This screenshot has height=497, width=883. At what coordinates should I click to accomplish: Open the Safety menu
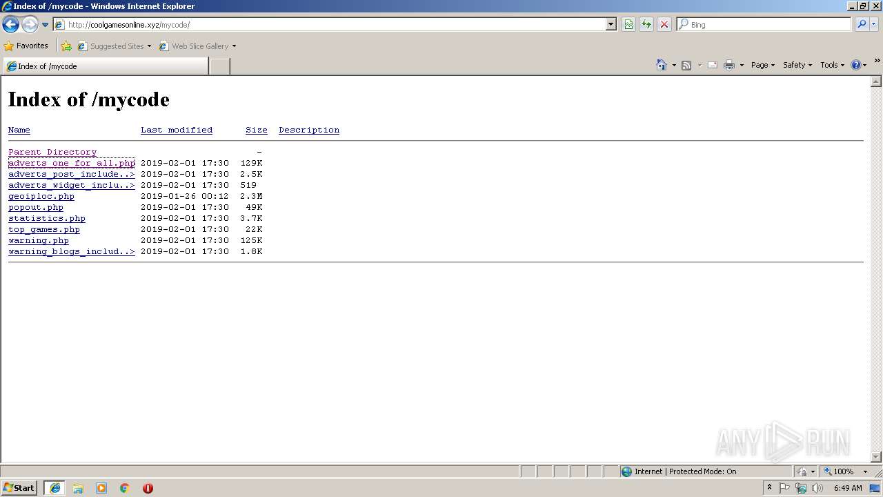tap(797, 65)
